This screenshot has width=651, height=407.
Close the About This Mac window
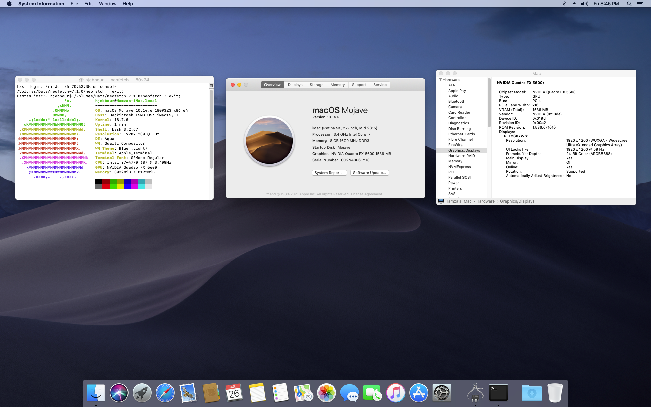[x=233, y=85]
